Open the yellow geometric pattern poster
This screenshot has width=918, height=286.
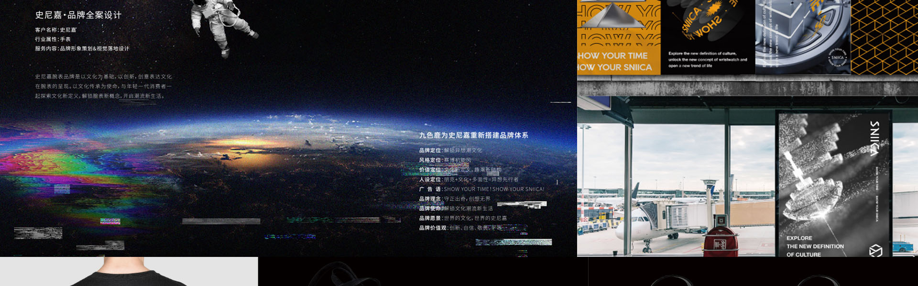(884, 37)
